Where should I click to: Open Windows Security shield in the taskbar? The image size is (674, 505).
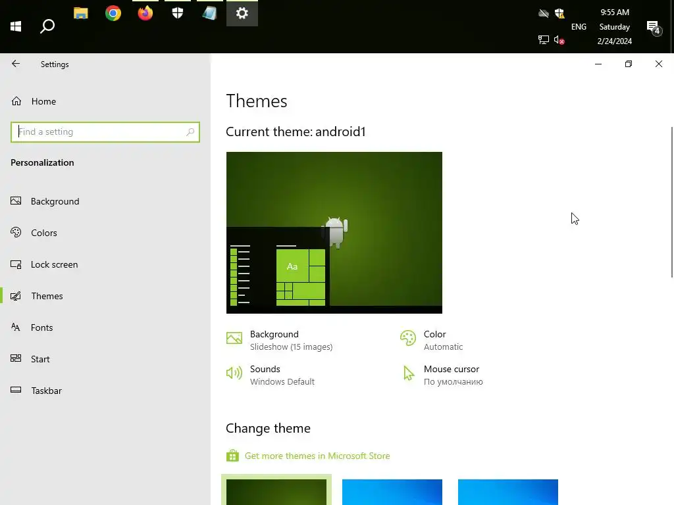(178, 13)
